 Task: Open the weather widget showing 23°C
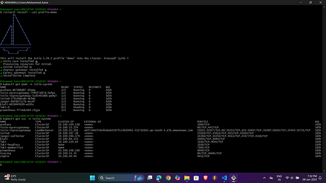point(15,177)
